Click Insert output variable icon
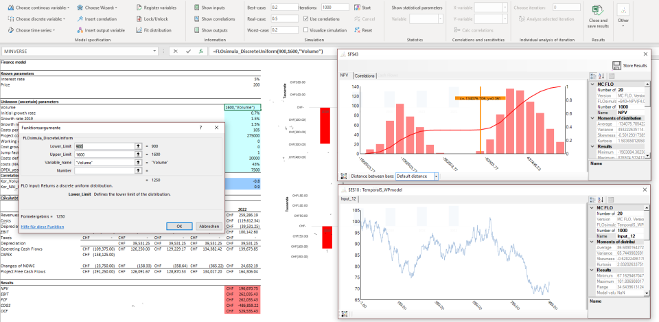The height and width of the screenshot is (322, 659). coord(80,30)
